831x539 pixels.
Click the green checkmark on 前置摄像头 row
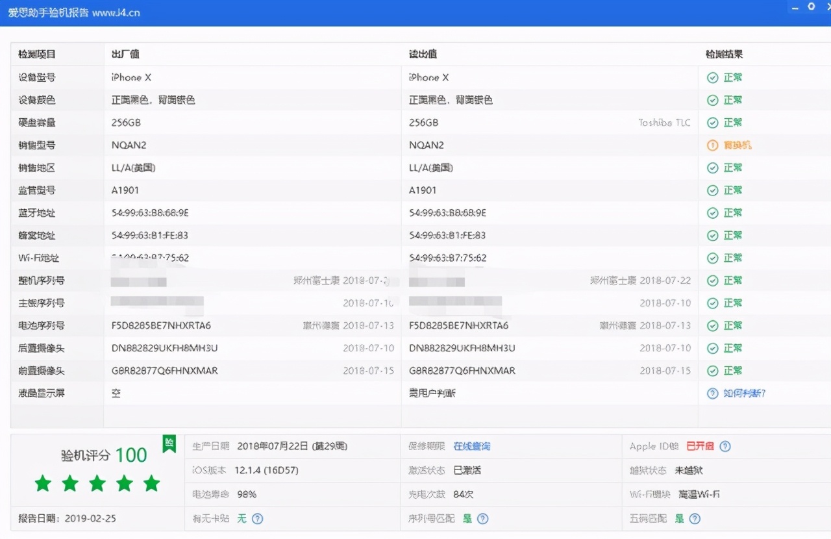tap(712, 371)
